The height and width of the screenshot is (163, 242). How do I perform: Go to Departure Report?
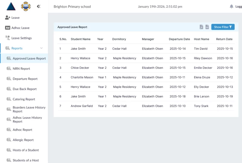tap(25, 79)
